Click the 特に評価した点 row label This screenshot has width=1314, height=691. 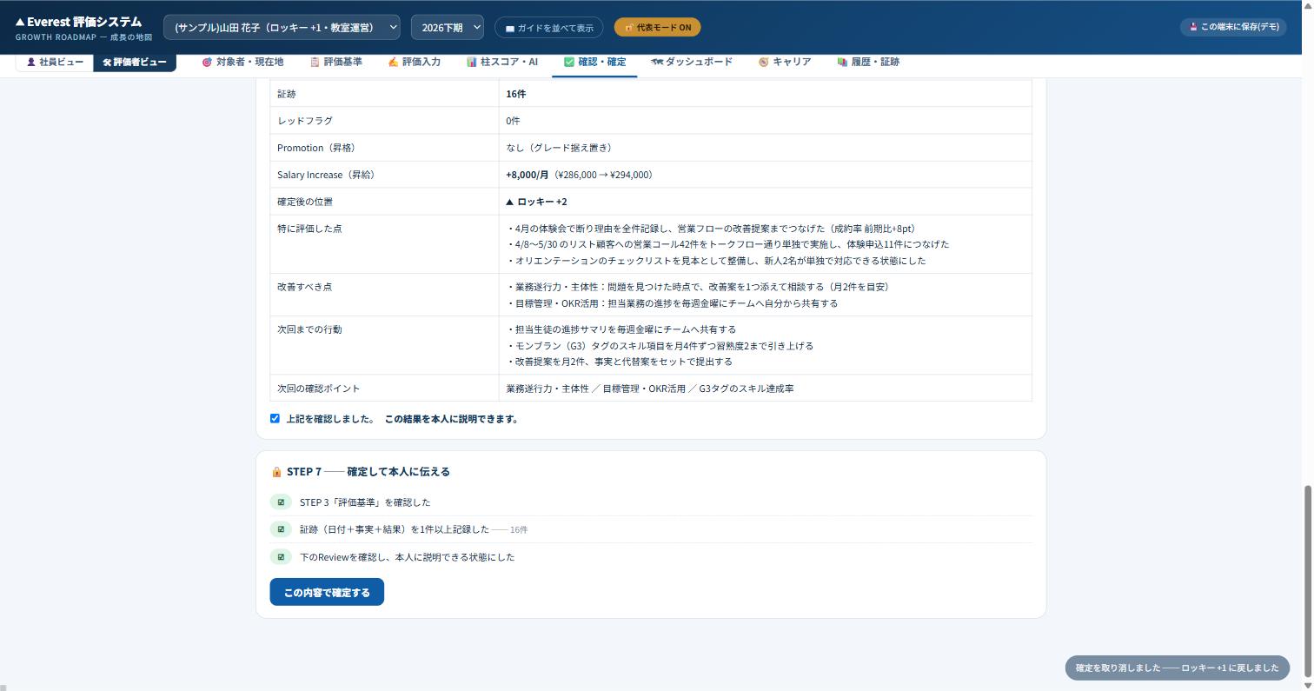[309, 229]
